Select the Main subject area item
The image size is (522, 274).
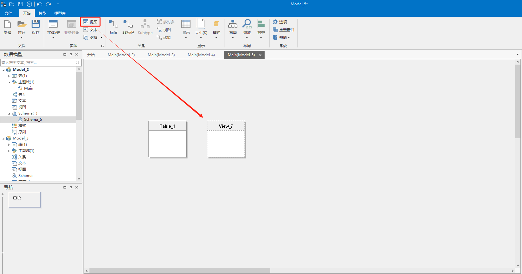pyautogui.click(x=28, y=88)
